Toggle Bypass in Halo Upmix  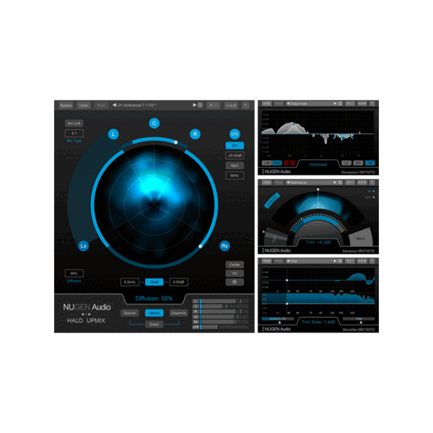pos(66,105)
